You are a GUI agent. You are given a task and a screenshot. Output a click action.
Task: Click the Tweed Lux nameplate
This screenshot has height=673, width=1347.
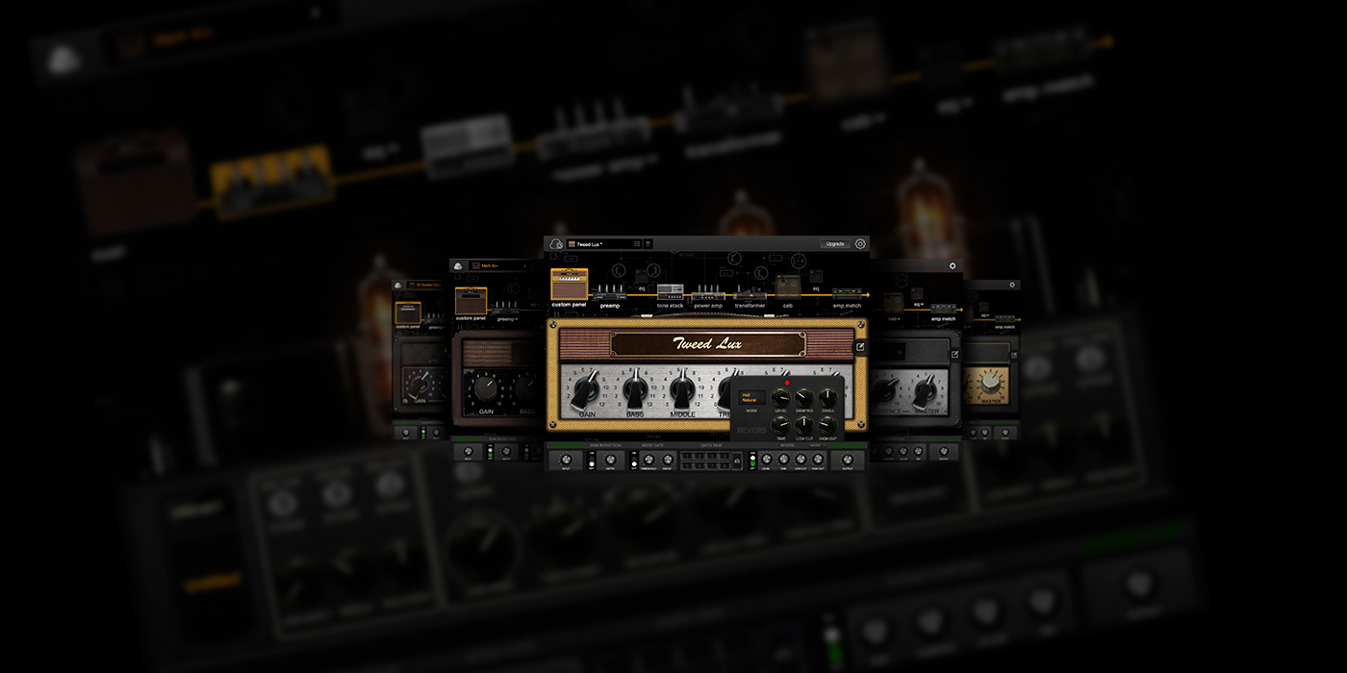pos(707,343)
